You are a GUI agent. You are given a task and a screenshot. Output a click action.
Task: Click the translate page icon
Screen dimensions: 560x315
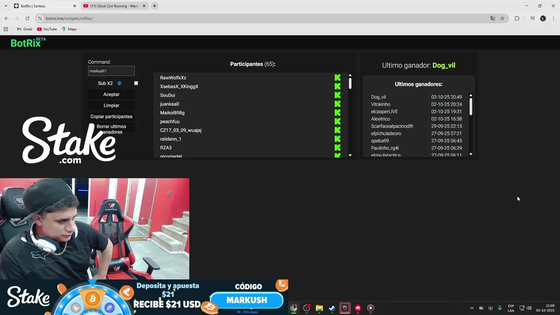coord(493,18)
